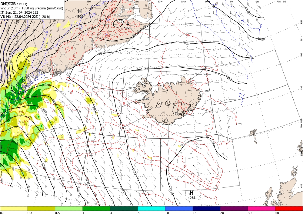Viewport: 303px width, 215px height.
Task: Click the pressure value "1033"
Action: click(x=80, y=16)
